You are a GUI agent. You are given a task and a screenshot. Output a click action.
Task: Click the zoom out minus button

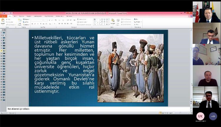coord(174,113)
